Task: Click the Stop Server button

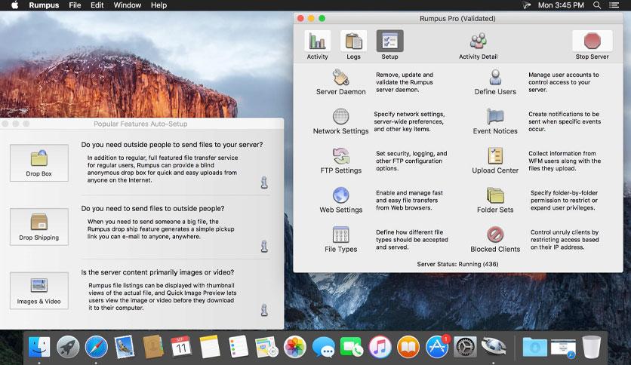Action: [592, 44]
